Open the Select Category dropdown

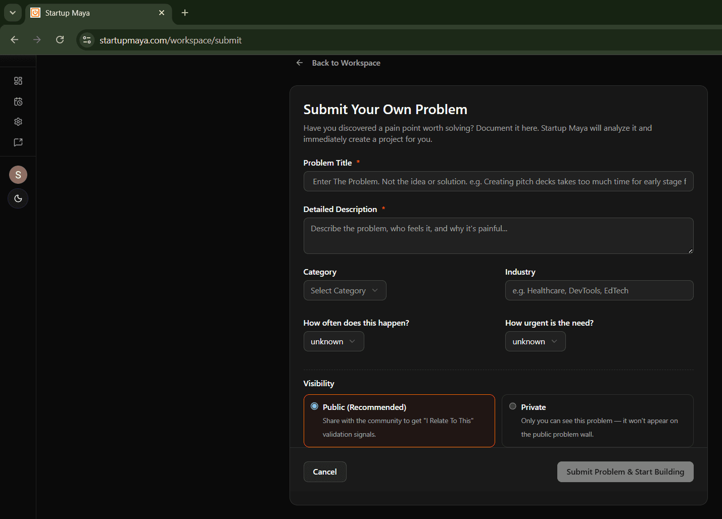[x=345, y=290]
